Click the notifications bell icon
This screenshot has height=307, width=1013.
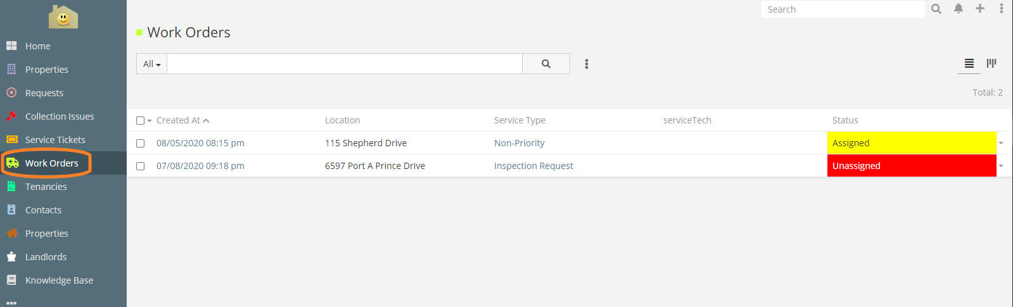[x=959, y=9]
